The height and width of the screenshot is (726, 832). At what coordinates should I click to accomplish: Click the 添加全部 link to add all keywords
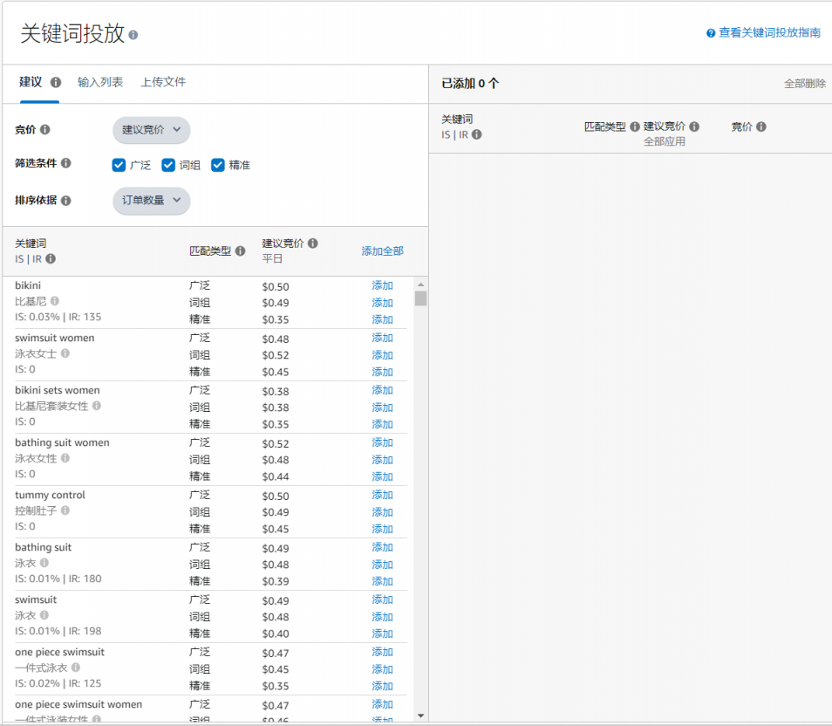point(382,250)
